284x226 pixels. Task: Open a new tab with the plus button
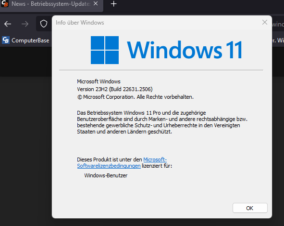click(113, 4)
